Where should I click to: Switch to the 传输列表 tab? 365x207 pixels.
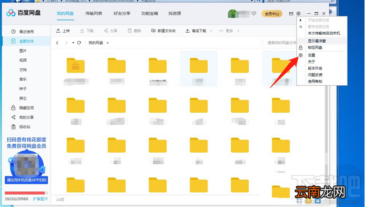point(94,14)
